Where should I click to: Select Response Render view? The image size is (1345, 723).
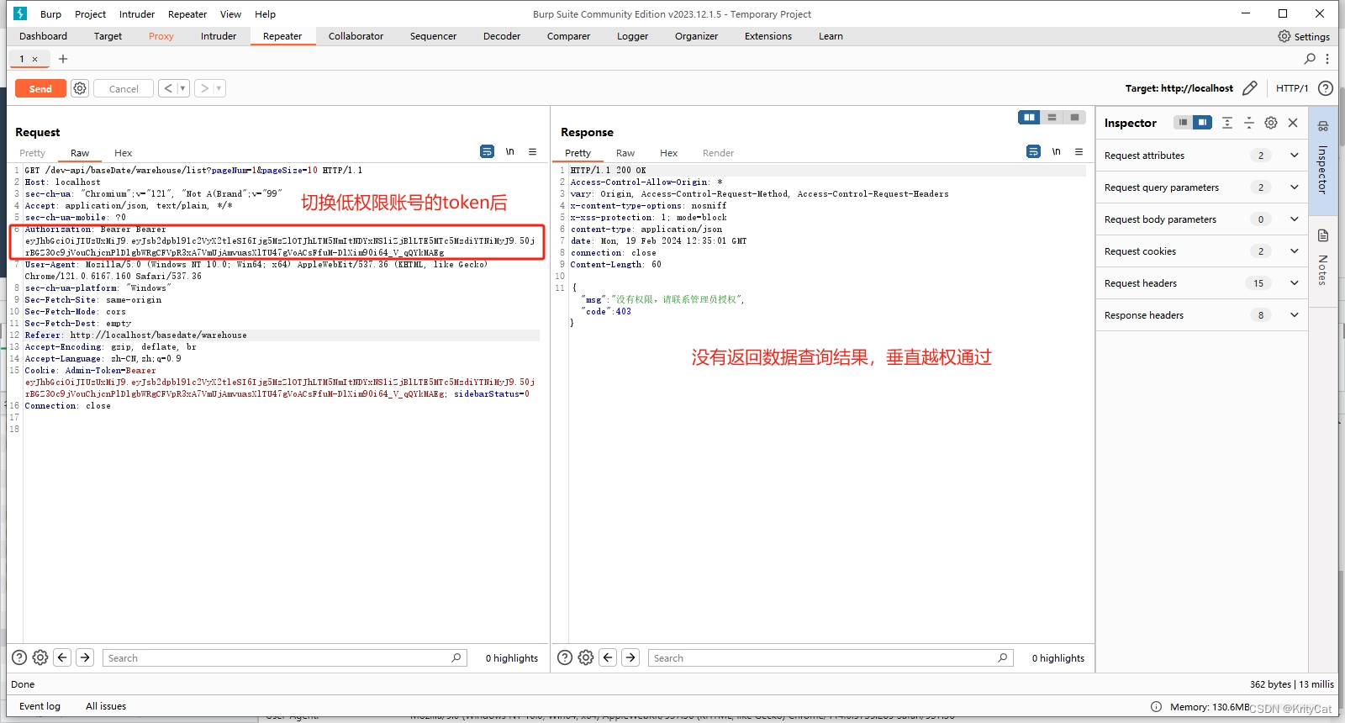[x=718, y=153]
